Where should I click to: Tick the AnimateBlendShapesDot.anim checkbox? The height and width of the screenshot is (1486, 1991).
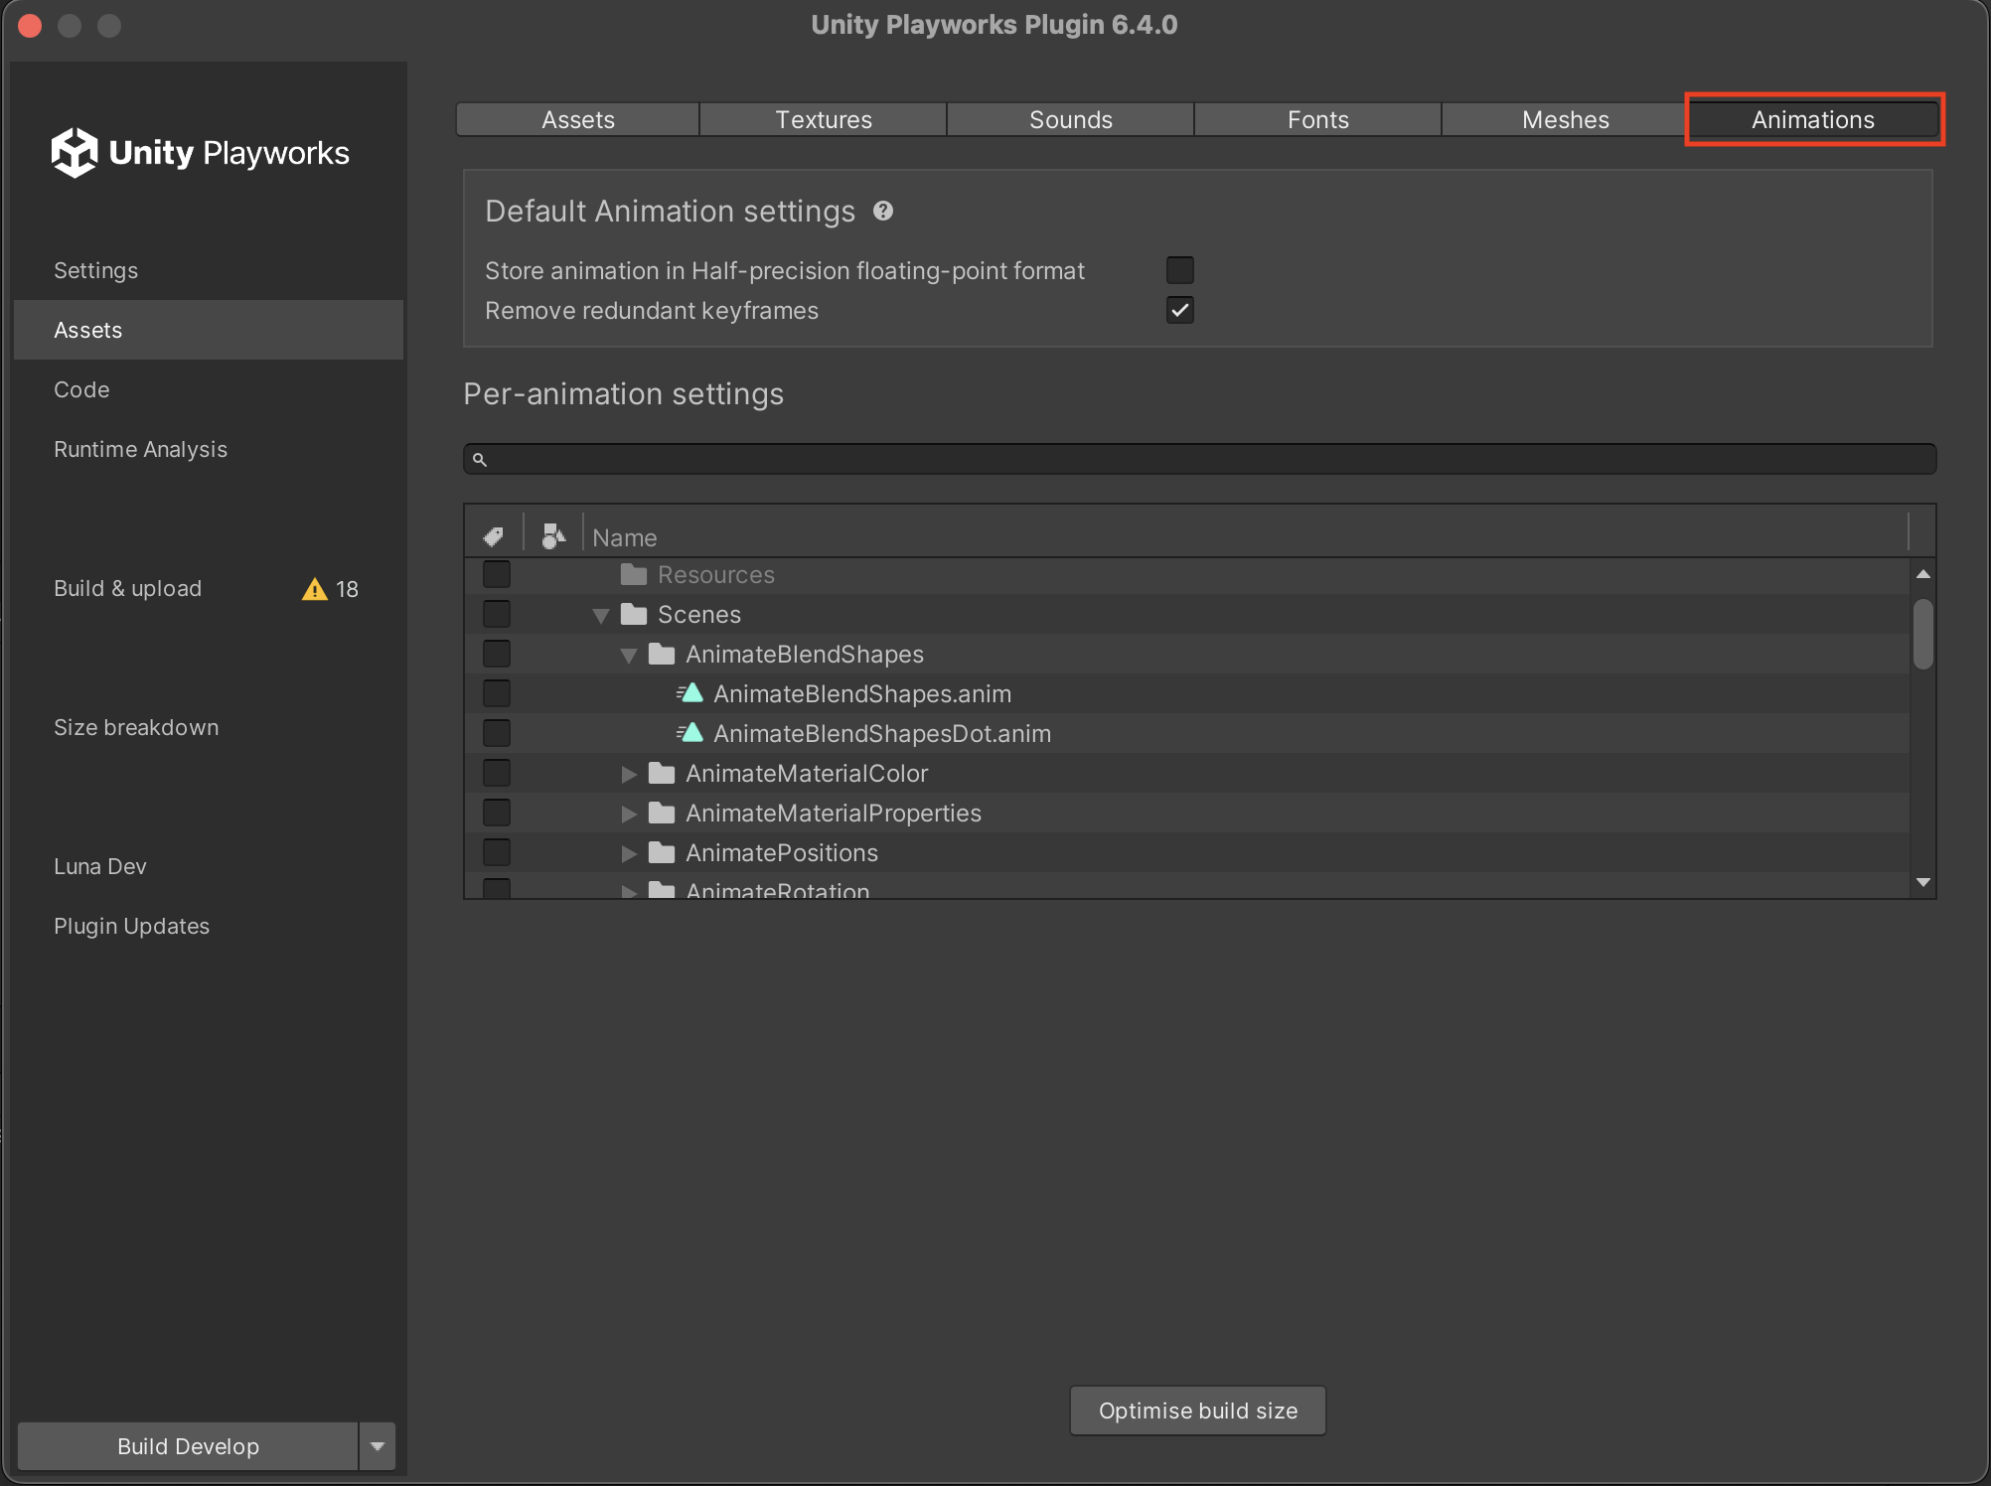pyautogui.click(x=497, y=733)
